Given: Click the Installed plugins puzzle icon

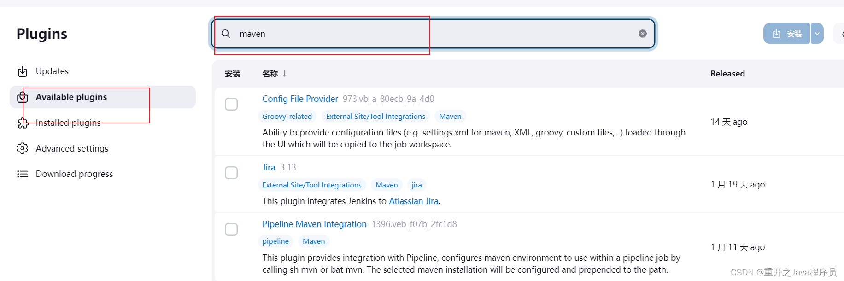Looking at the screenshot, I should [x=22, y=123].
